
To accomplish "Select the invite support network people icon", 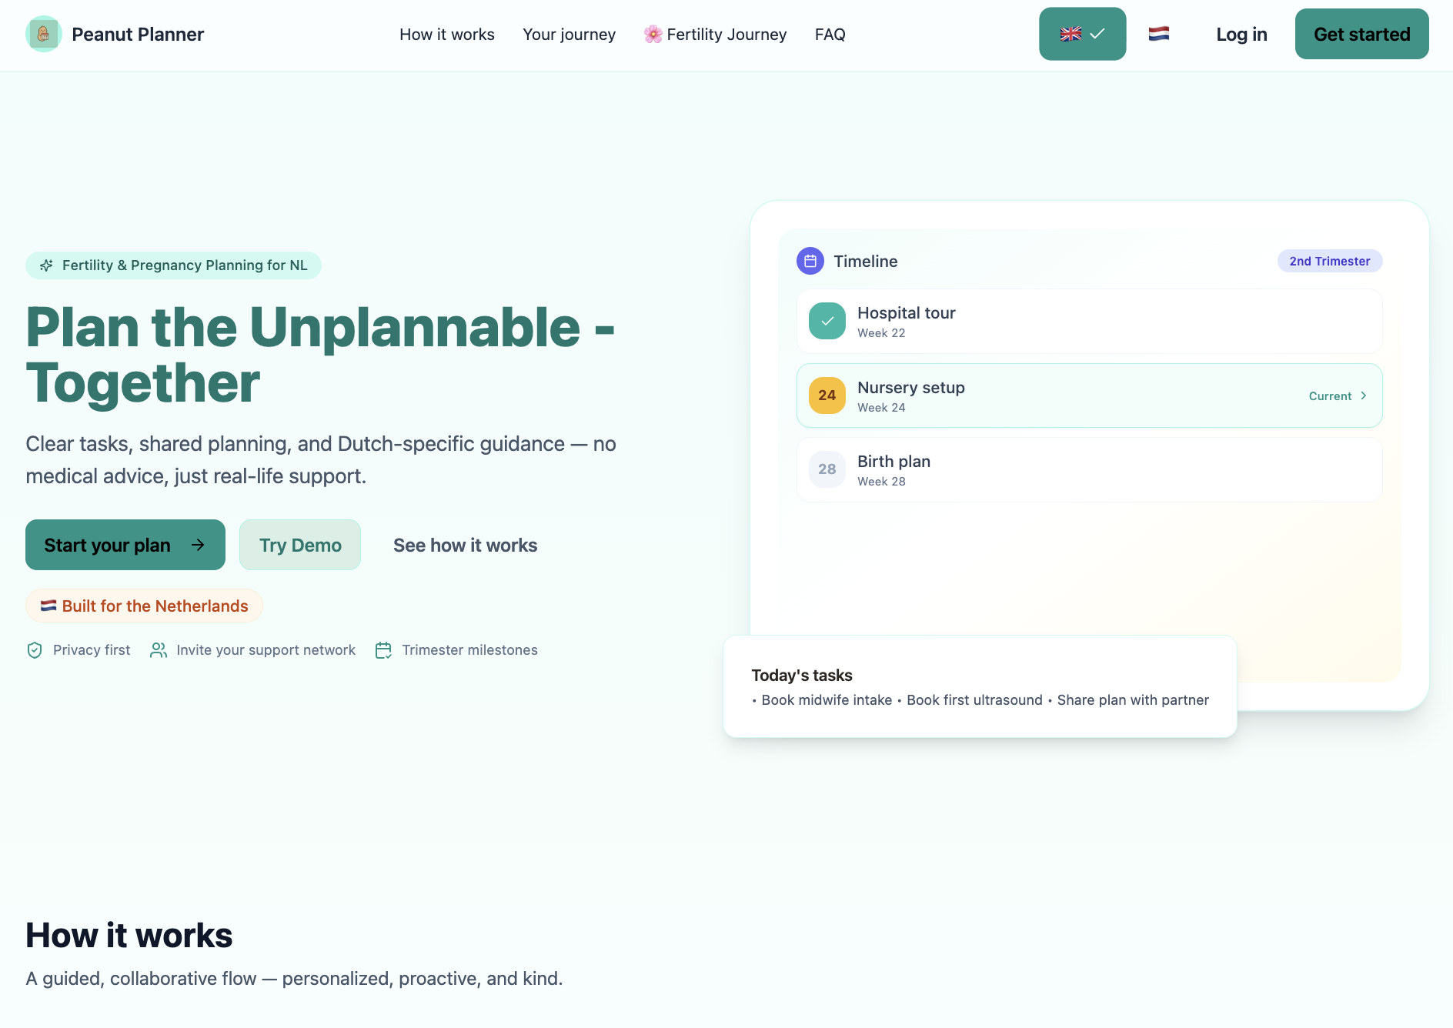I will point(159,650).
